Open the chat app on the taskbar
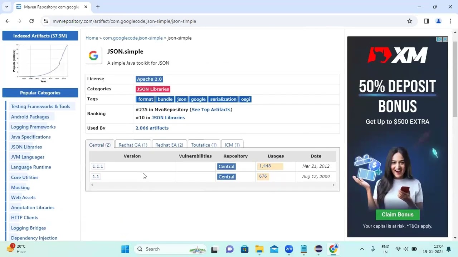 click(x=229, y=249)
